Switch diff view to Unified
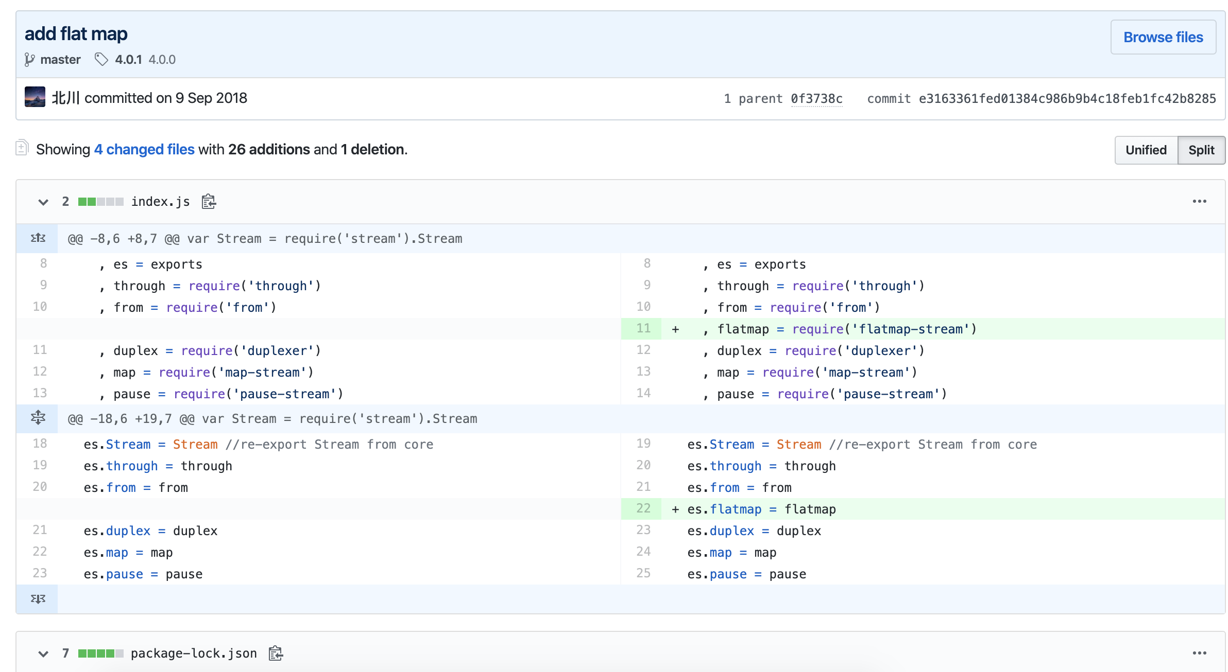 pos(1146,150)
